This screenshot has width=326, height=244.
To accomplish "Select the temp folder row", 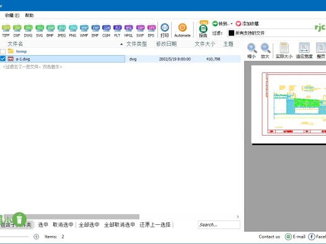I will click(x=121, y=51).
